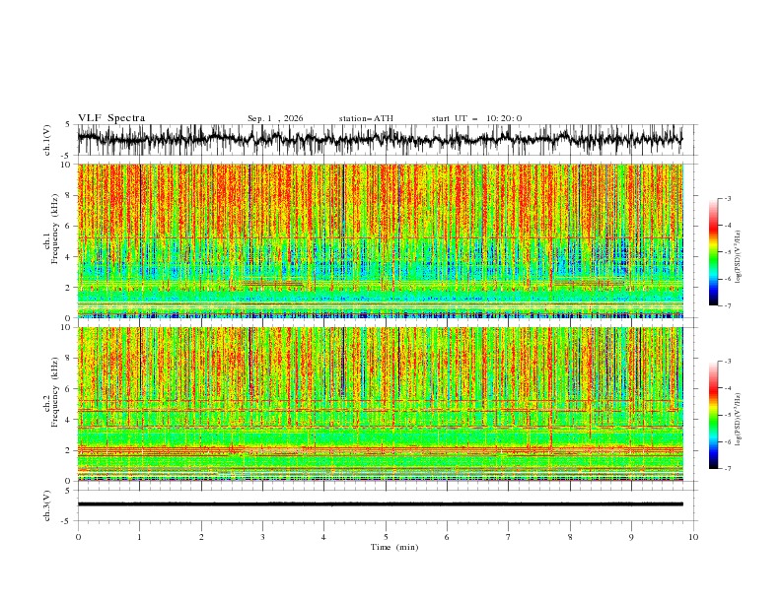Click the ch.1 waveform trace panel
The height and width of the screenshot is (603, 781).
pyautogui.click(x=380, y=140)
